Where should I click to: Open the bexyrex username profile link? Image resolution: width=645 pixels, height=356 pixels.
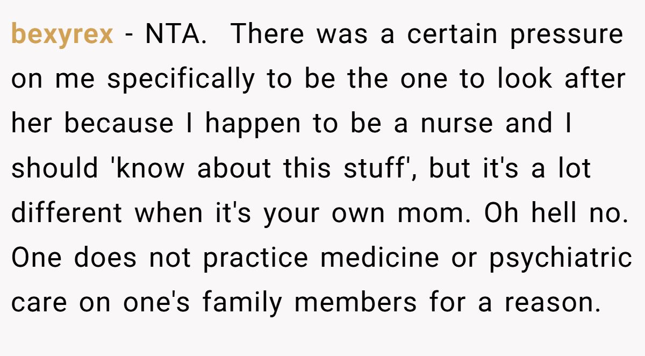(62, 35)
